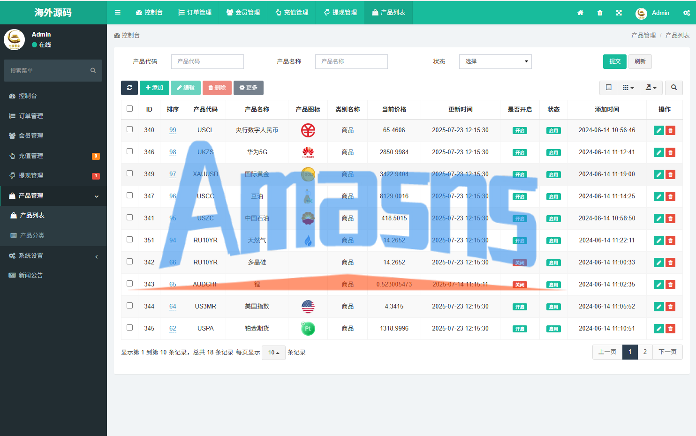696x436 pixels.
Task: Open the 订单管理 top menu
Action: (195, 13)
